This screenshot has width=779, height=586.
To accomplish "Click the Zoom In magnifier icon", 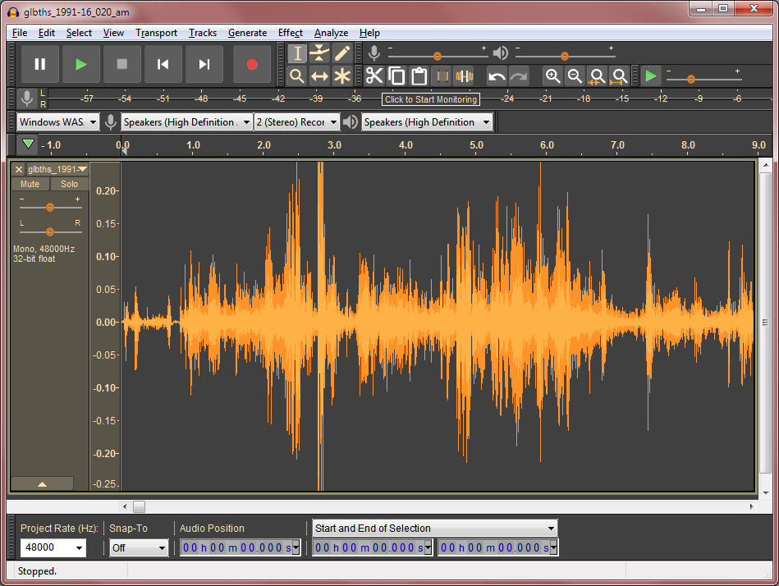I will pos(552,76).
